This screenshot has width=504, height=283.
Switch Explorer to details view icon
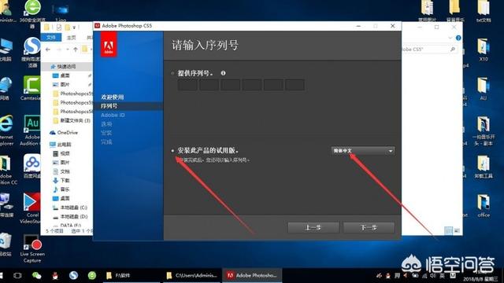click(448, 230)
